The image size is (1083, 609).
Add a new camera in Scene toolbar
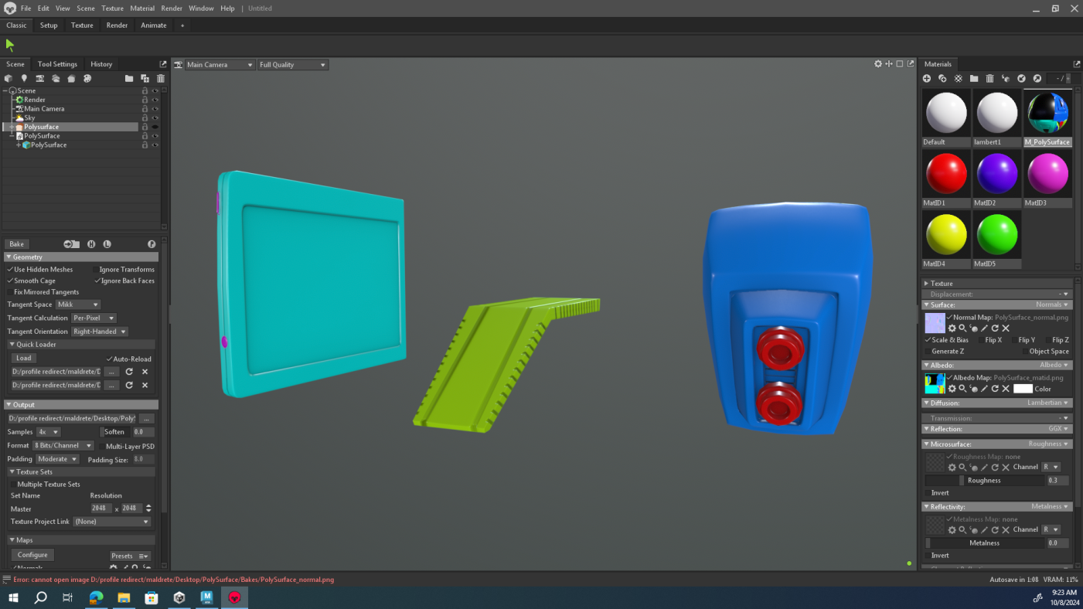(40, 78)
